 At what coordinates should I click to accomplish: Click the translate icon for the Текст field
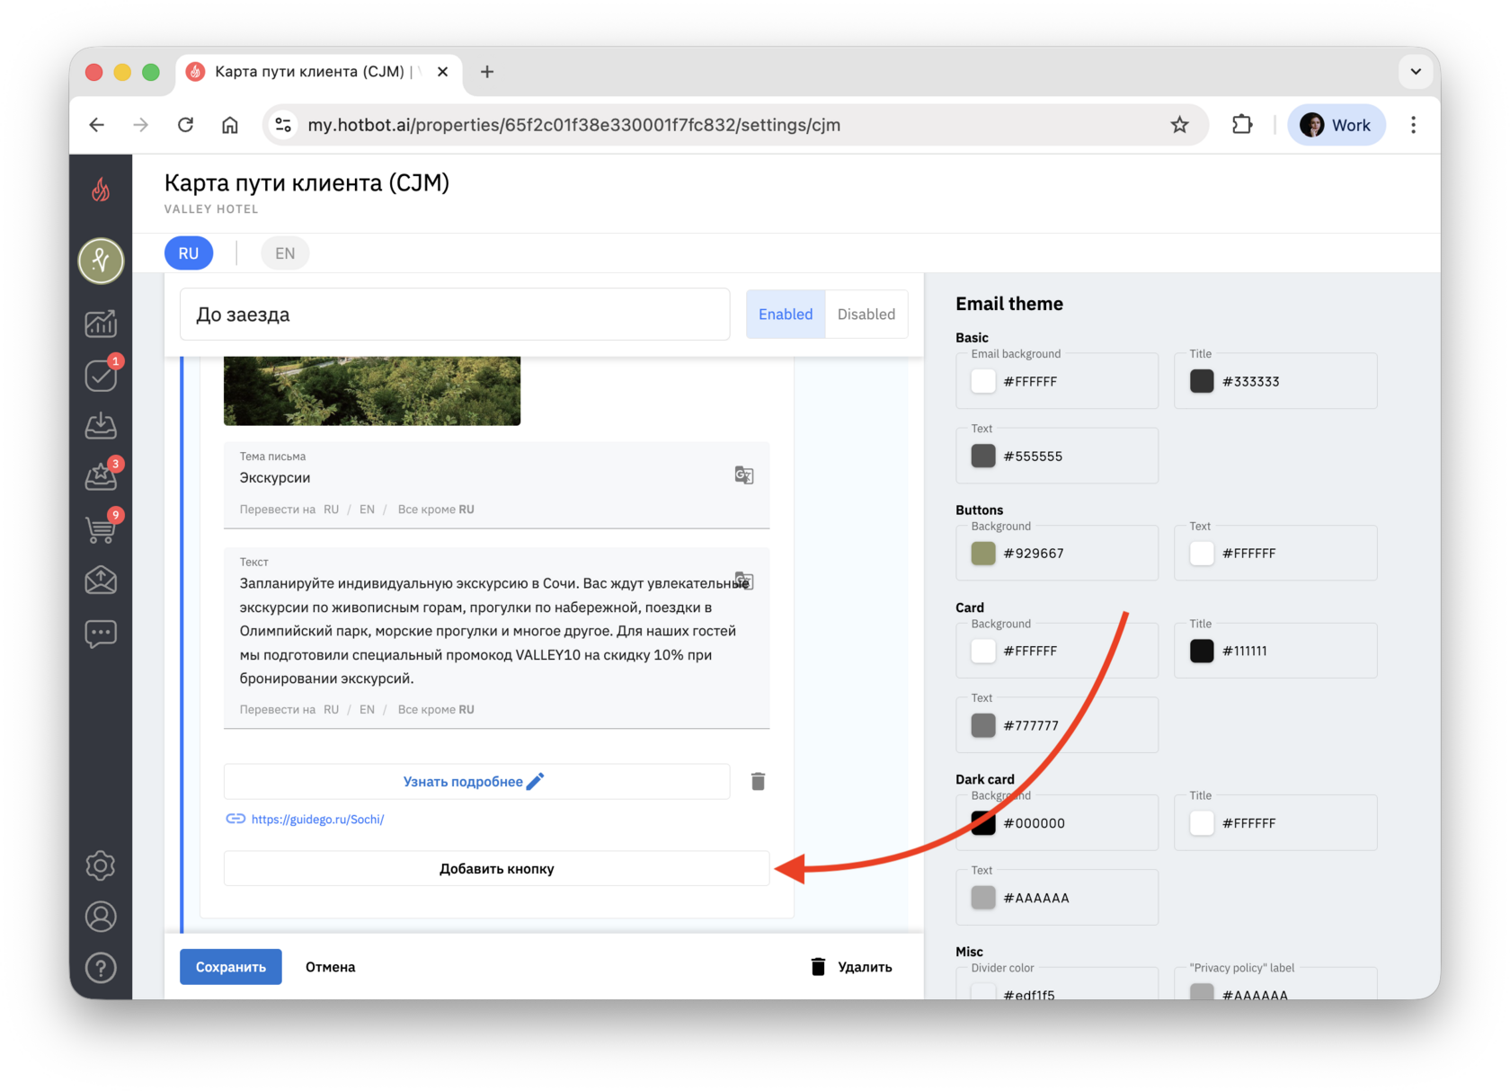744,581
